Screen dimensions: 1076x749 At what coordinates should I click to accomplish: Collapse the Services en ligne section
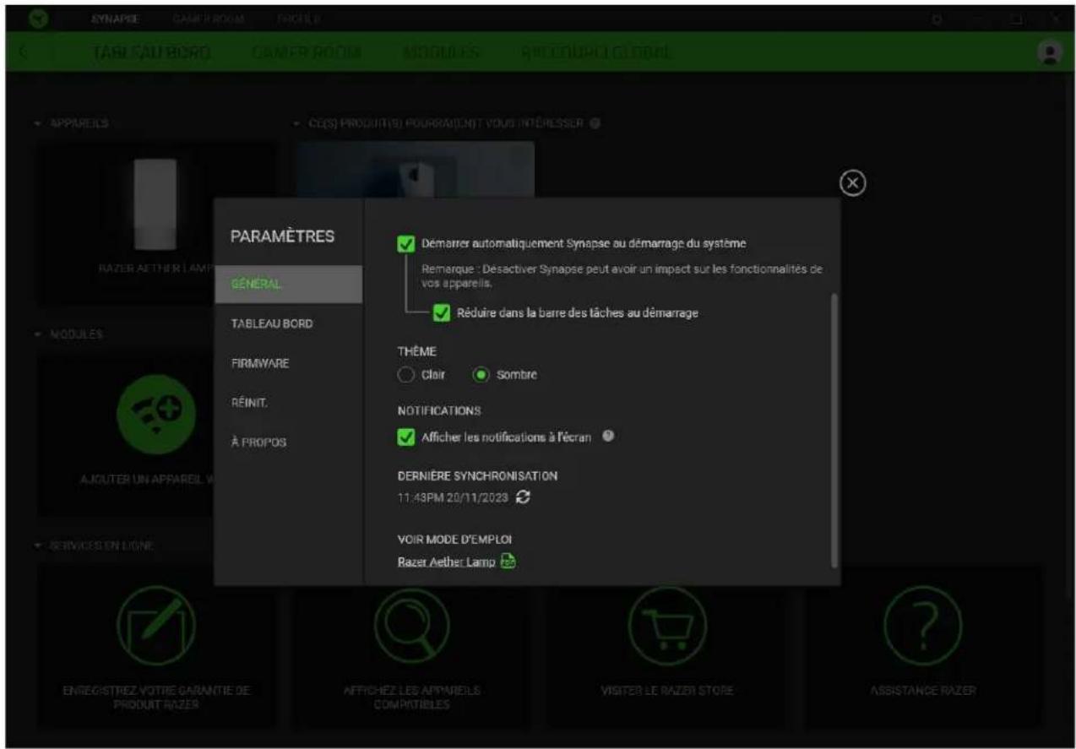tap(38, 545)
